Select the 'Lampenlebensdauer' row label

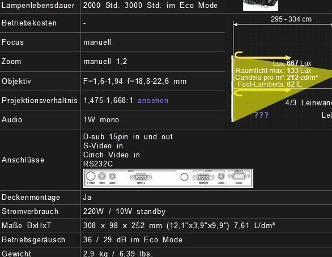pyautogui.click(x=38, y=5)
